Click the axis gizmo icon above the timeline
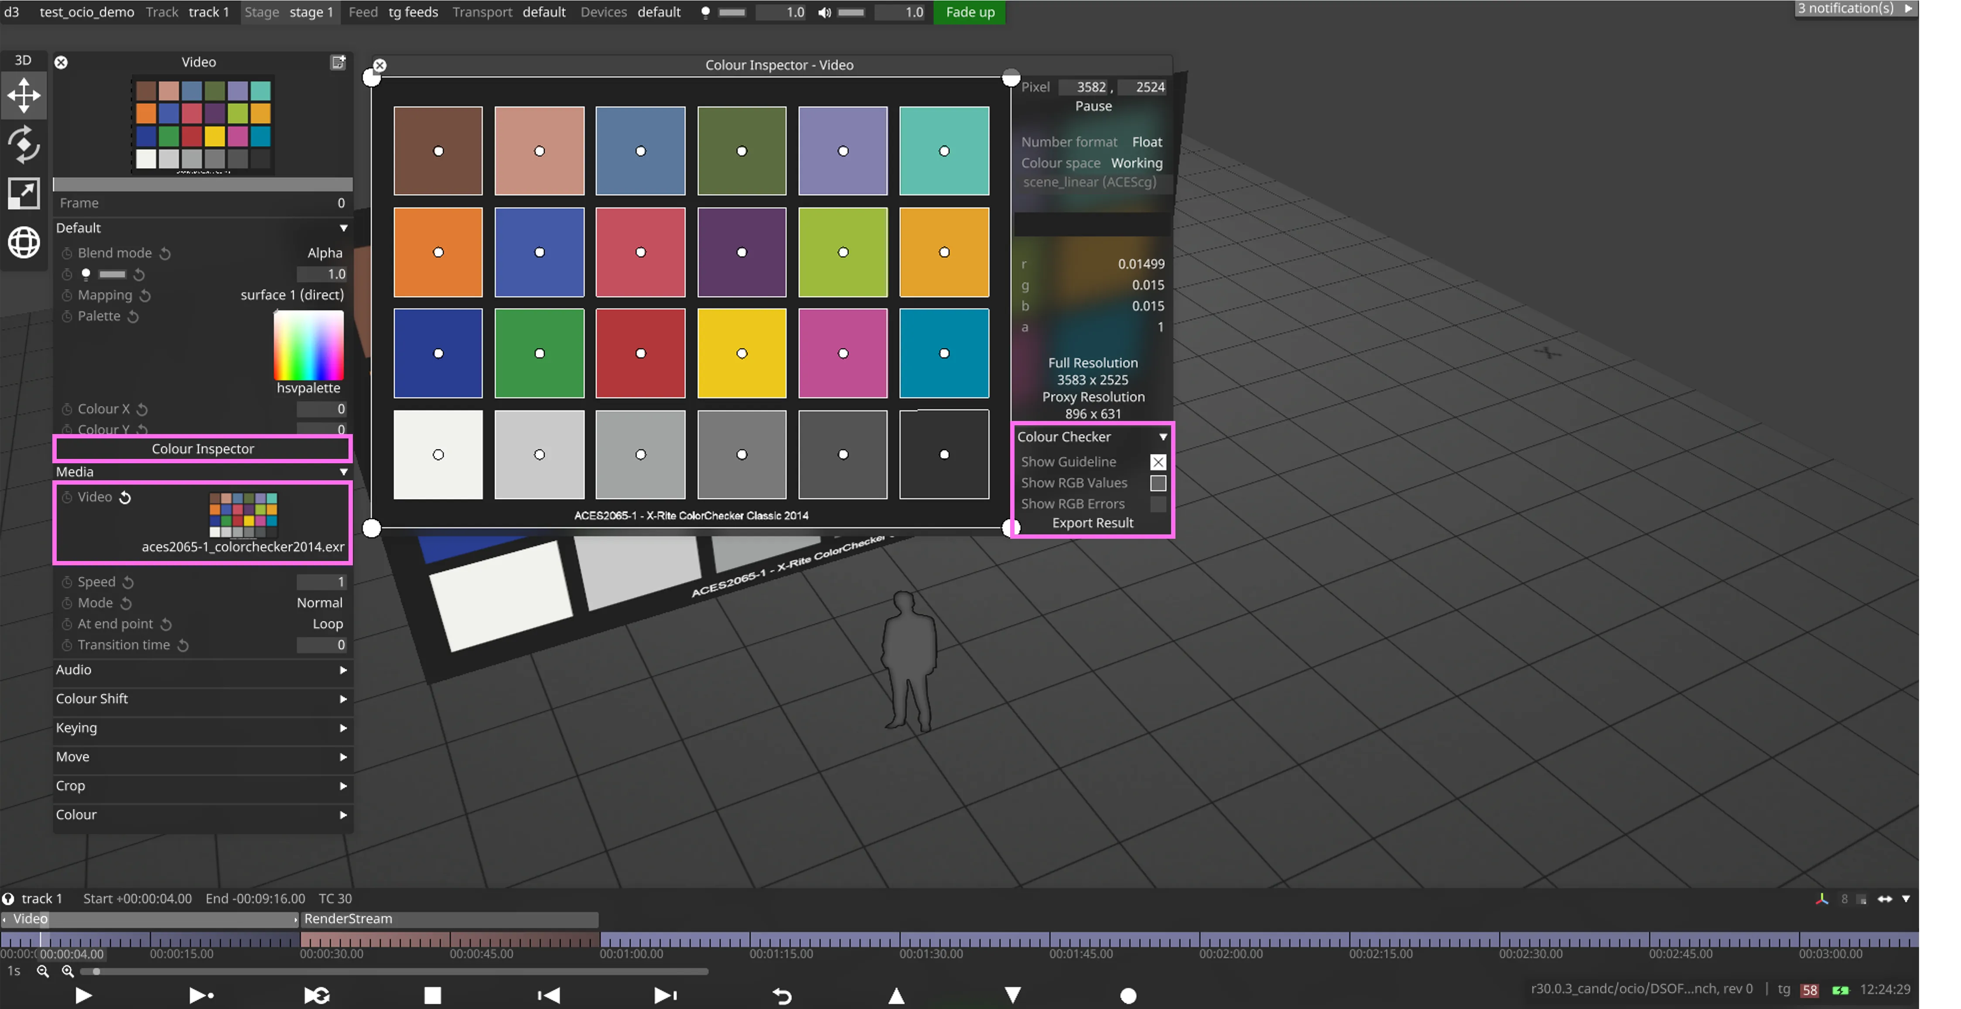This screenshot has width=1961, height=1009. pos(1822,899)
